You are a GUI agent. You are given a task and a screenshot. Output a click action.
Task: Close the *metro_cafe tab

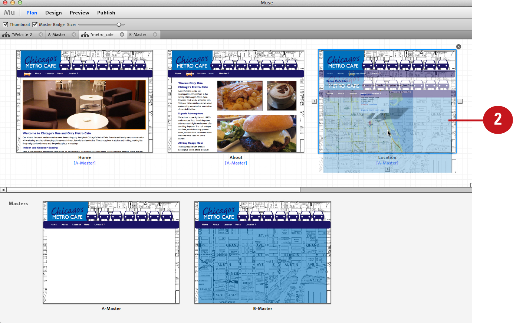(x=122, y=35)
